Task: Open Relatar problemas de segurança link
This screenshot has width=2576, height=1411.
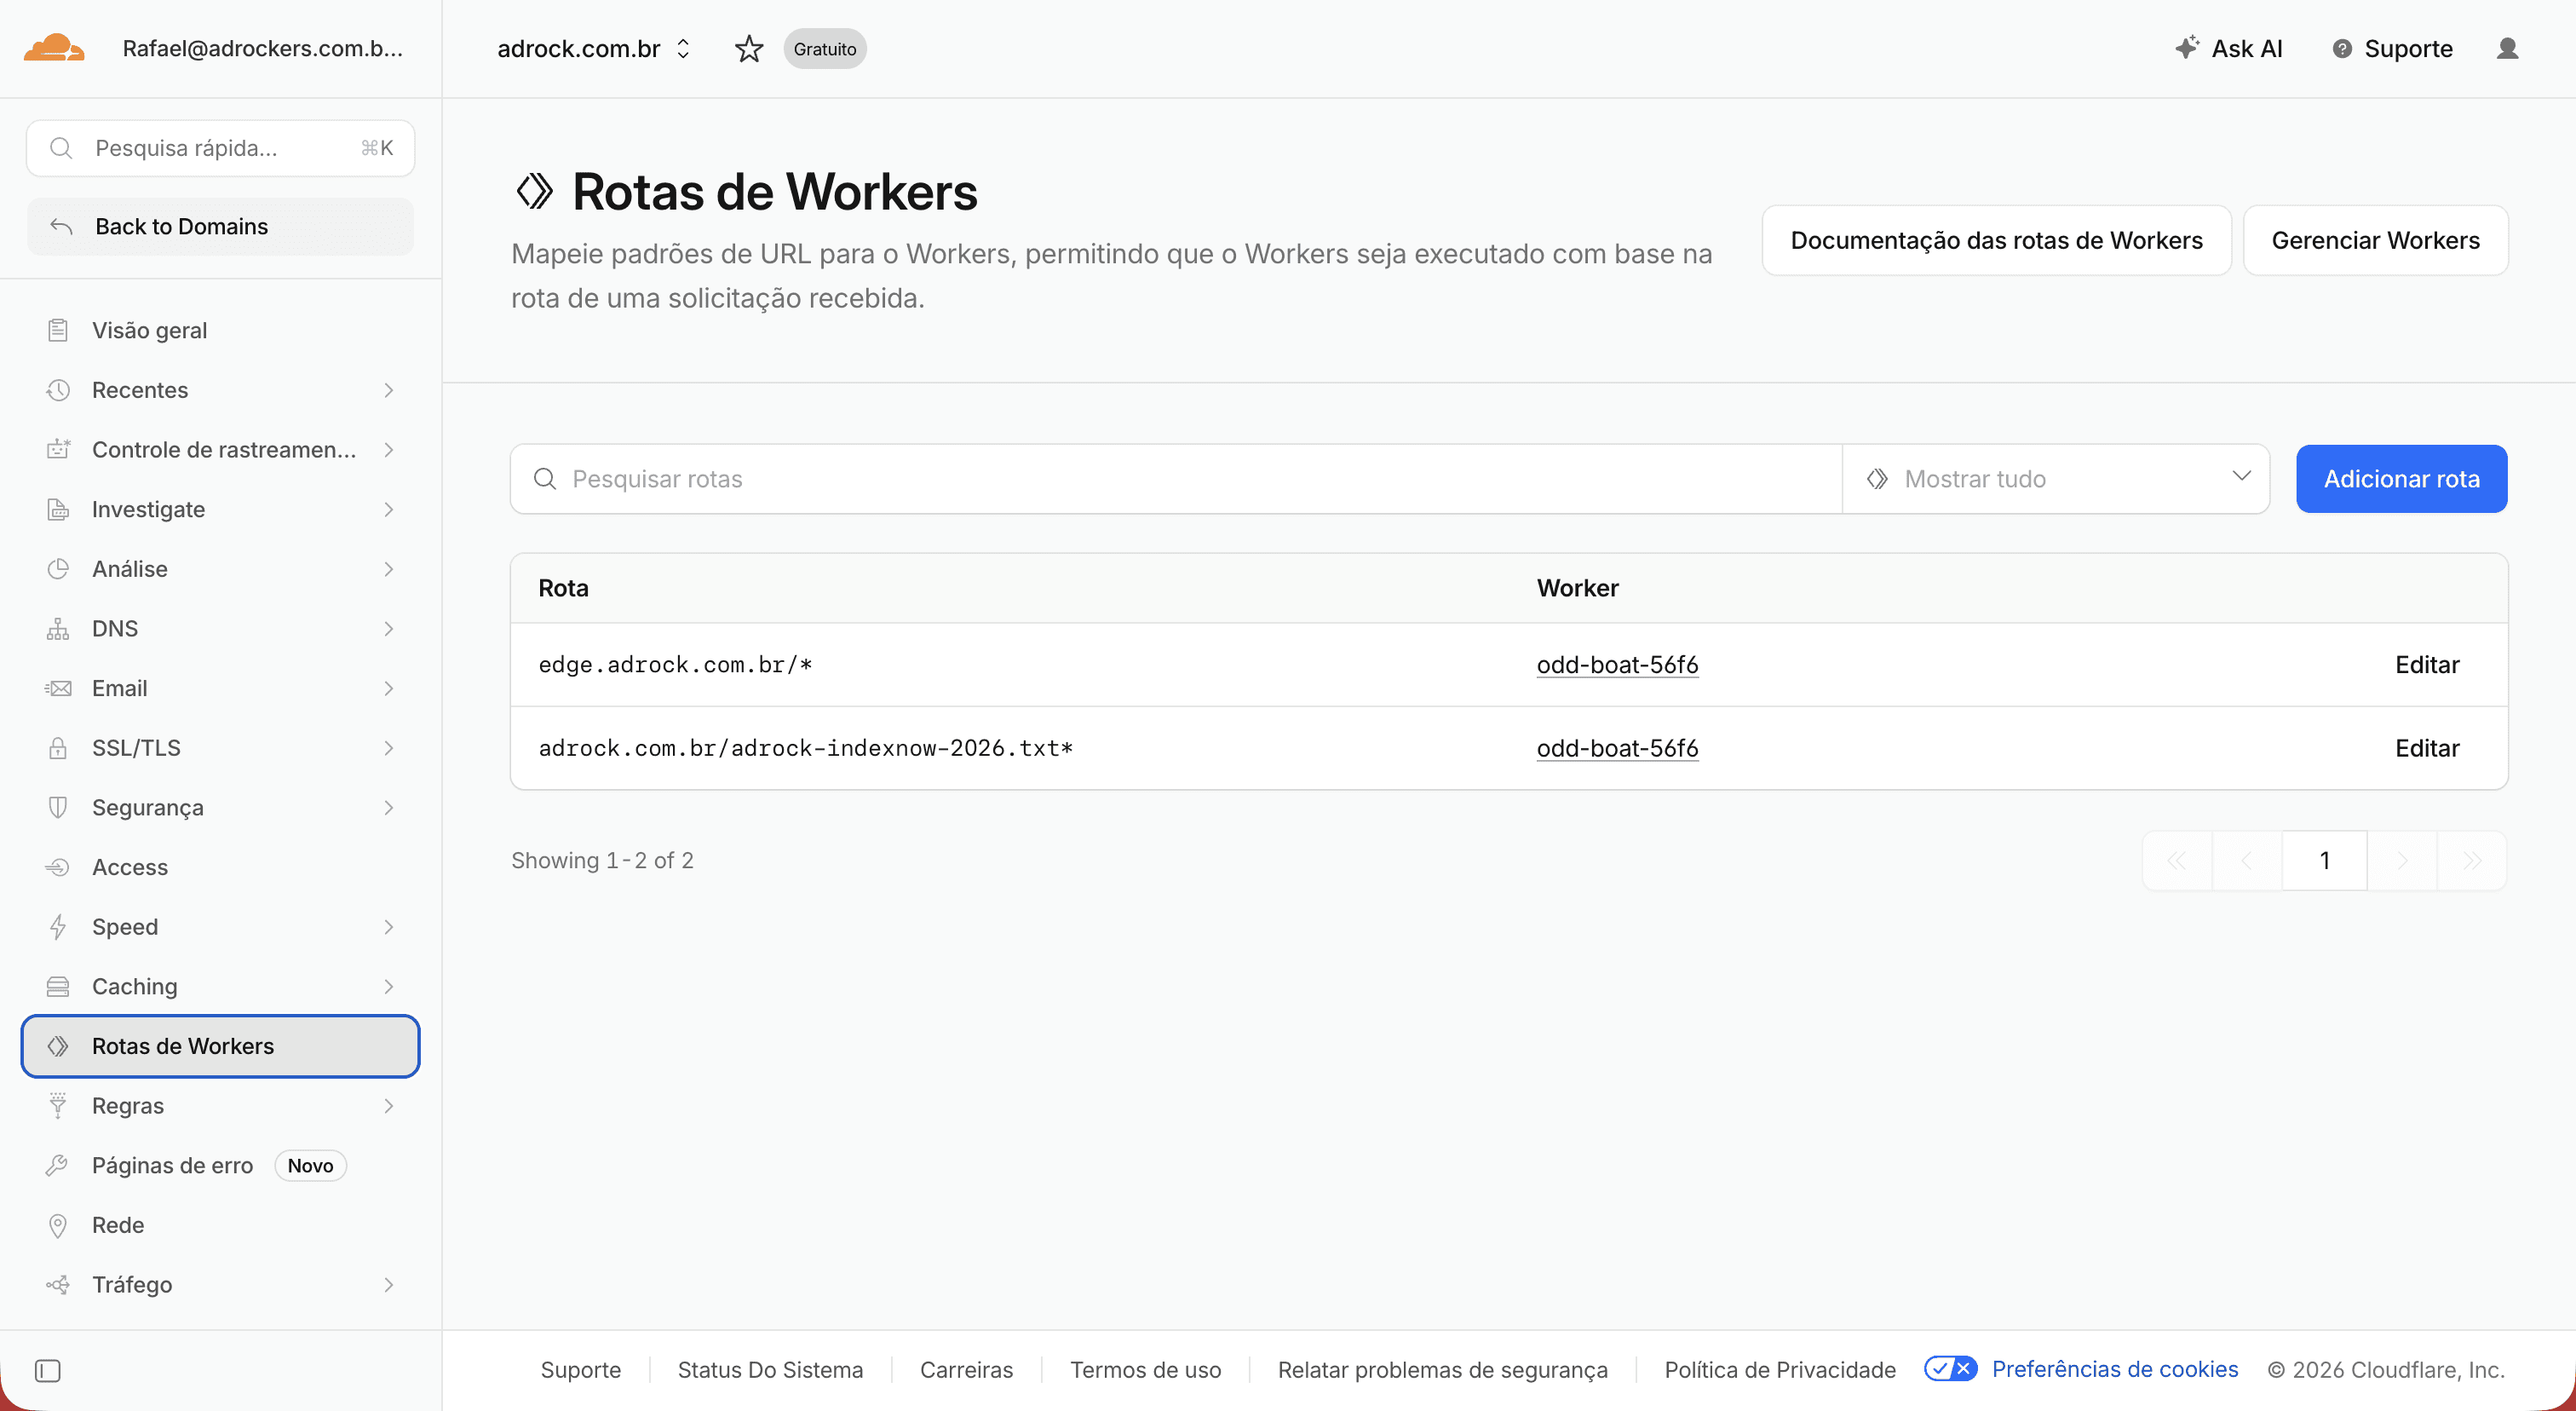Action: tap(1442, 1369)
